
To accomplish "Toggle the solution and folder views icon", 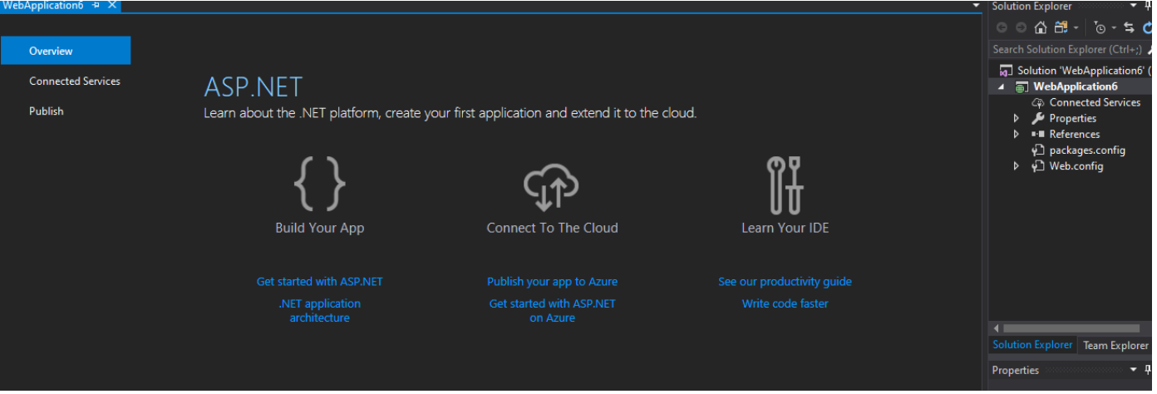I will coord(1061,27).
